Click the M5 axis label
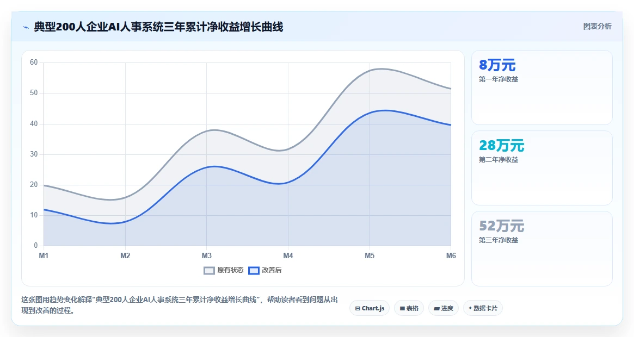The height and width of the screenshot is (337, 634). [370, 256]
